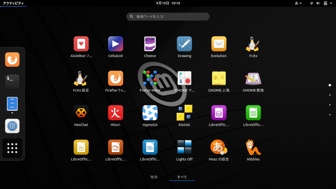Switch to the 常用 tab
Viewport: 336px width, 189px height.
coord(154,177)
